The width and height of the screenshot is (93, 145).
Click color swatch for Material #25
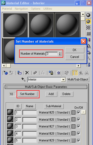click(x=74, y=112)
